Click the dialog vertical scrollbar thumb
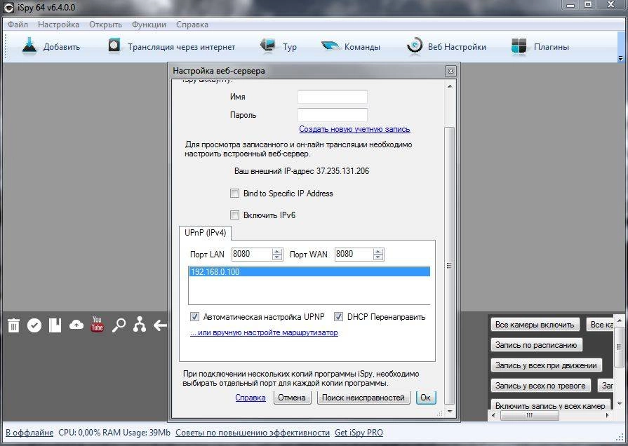This screenshot has height=446, width=628. tap(449, 266)
